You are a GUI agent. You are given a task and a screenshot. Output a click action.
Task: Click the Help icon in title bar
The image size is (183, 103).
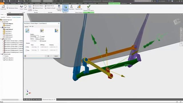(x=172, y=1)
